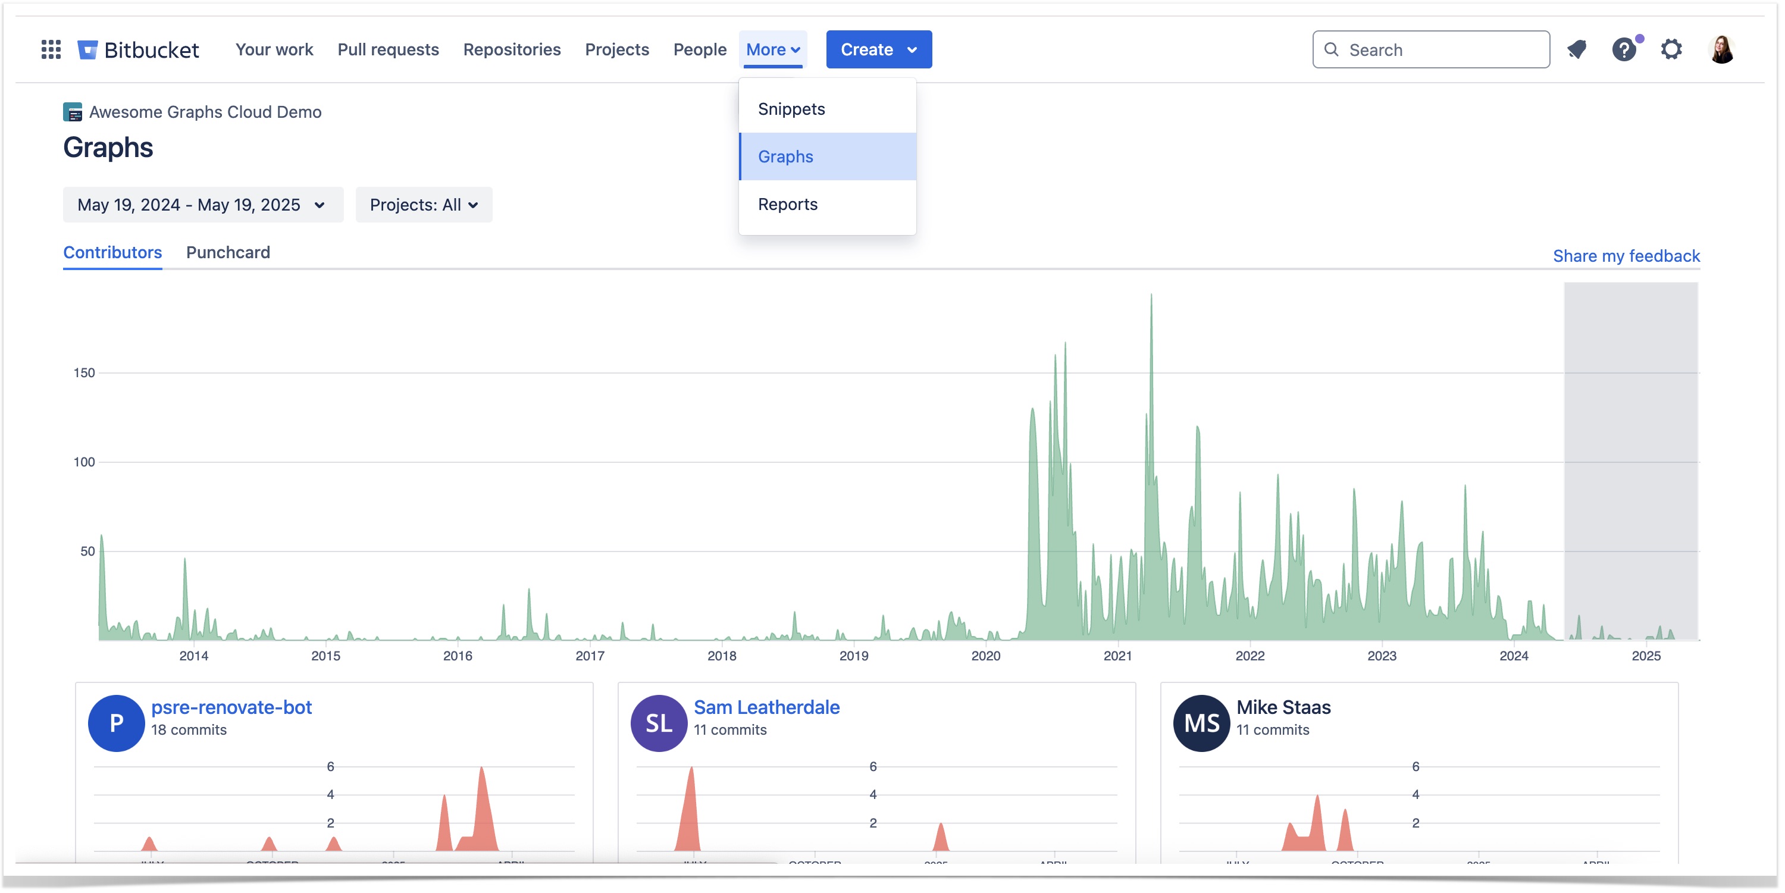This screenshot has width=1785, height=893.
Task: Click the Share my feedback link
Action: coord(1626,256)
